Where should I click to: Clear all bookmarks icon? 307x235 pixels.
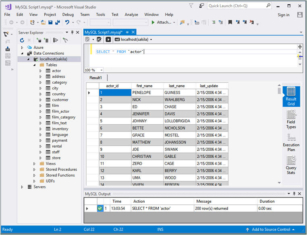pos(251,22)
